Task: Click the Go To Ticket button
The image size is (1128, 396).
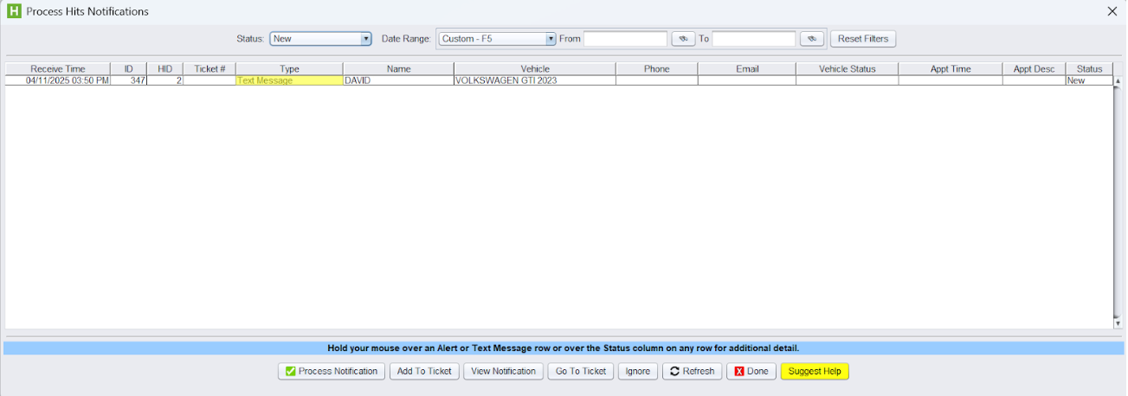Action: (580, 371)
